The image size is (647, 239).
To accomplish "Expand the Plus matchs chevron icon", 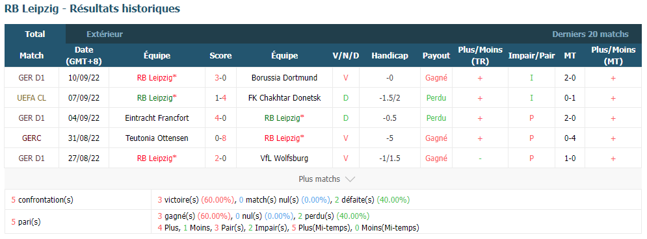I will (x=350, y=179).
